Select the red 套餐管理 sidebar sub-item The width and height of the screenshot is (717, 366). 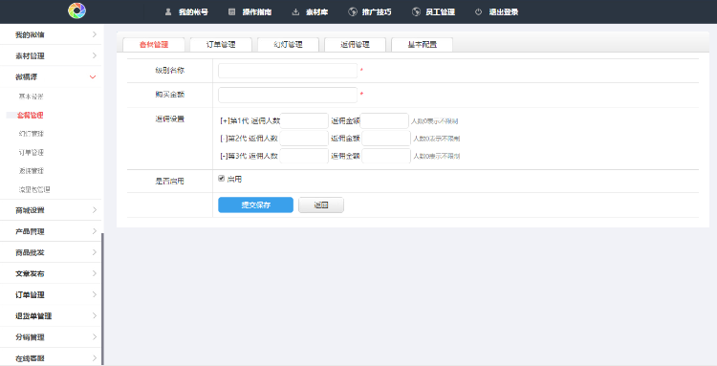[x=31, y=115]
